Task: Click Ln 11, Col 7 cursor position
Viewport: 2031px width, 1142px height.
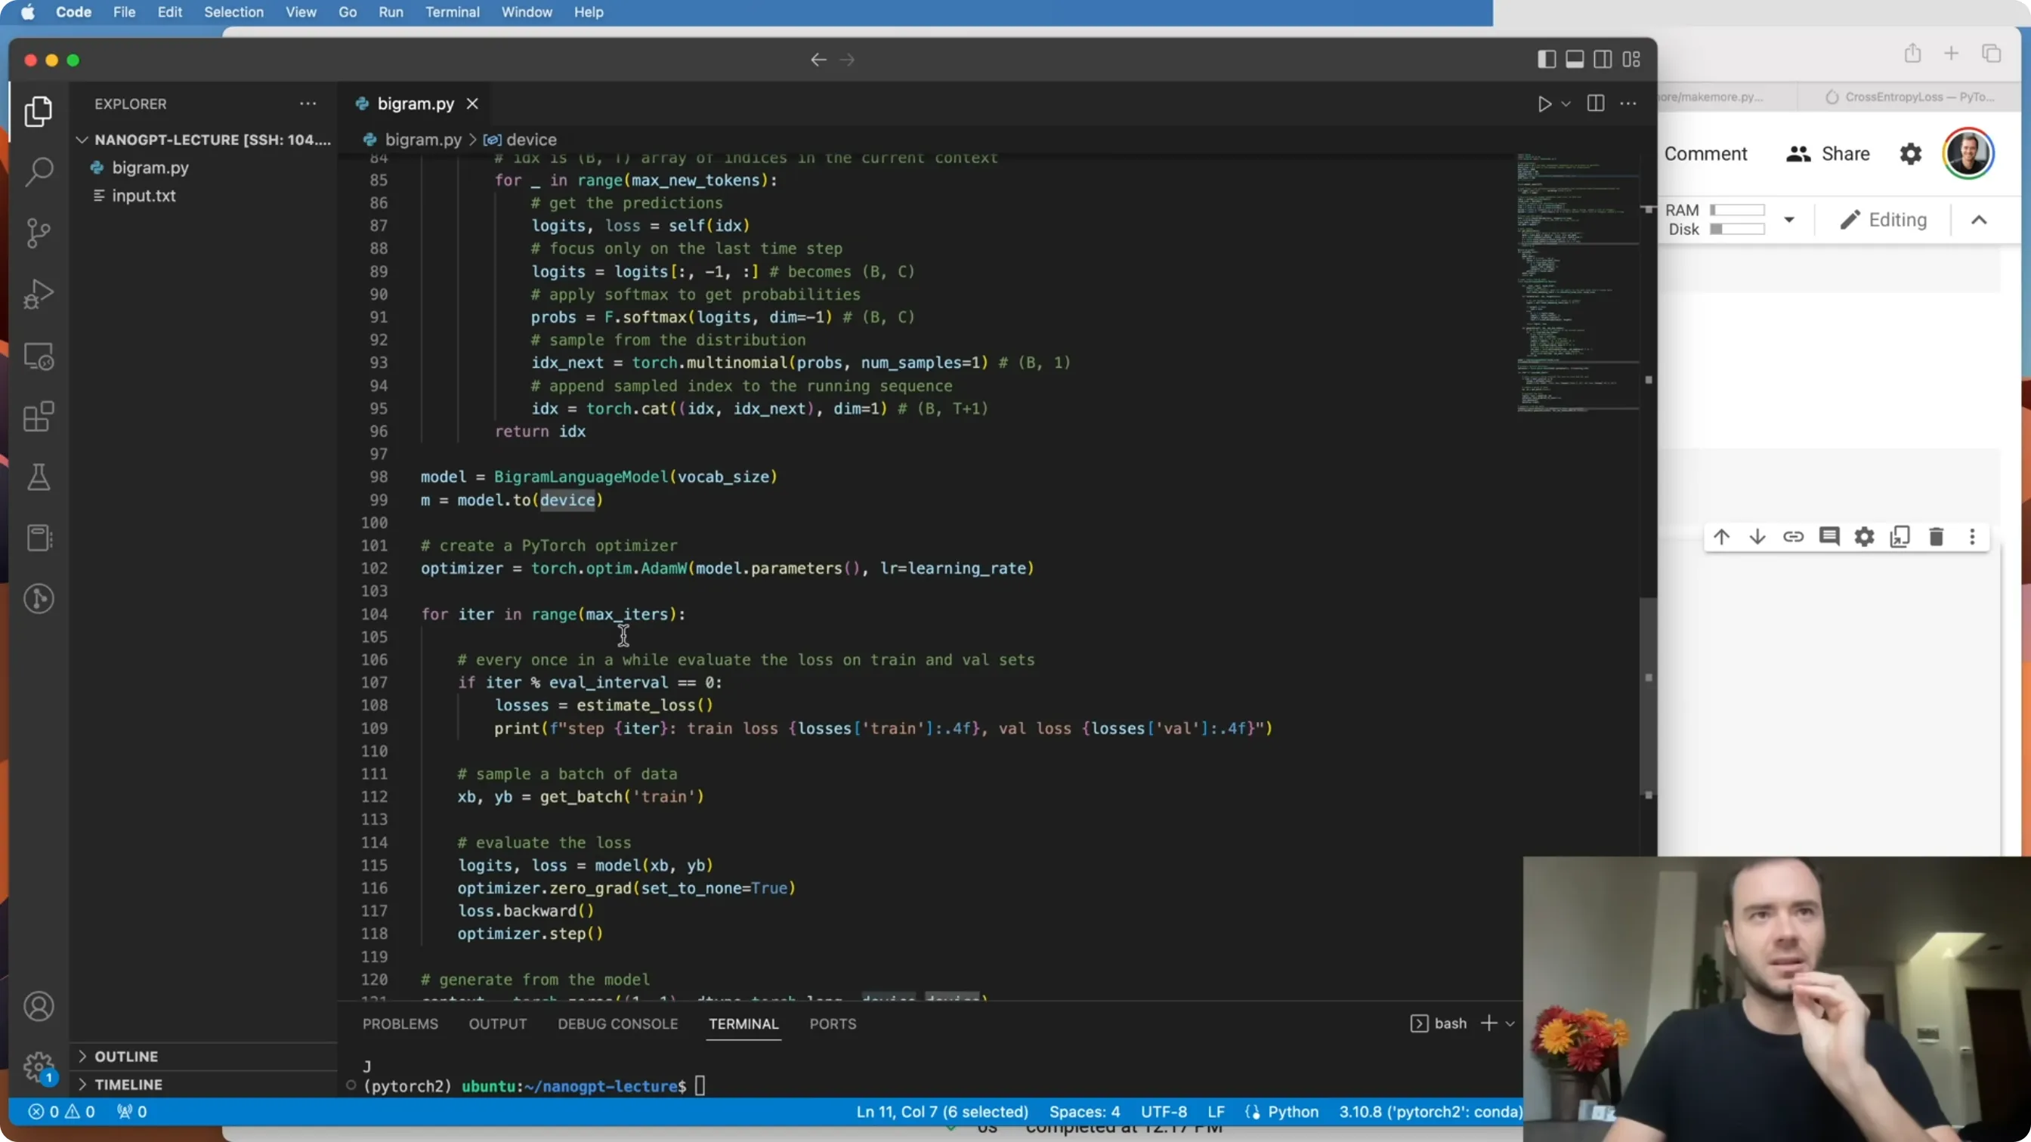Action: coord(942,1112)
